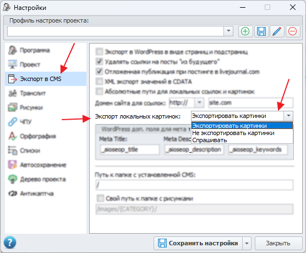Click the Закрыть button
The image size is (306, 253).
pos(278,244)
